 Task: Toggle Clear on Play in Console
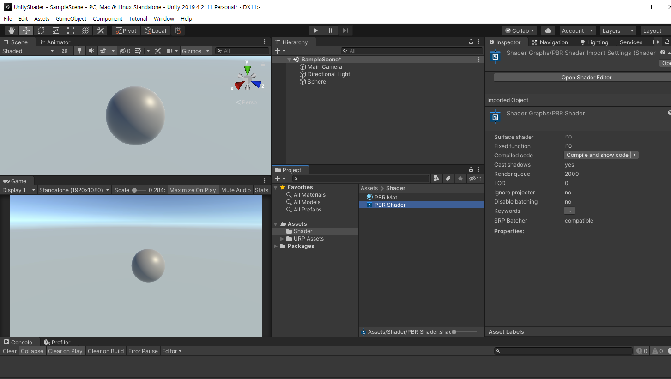pos(65,351)
